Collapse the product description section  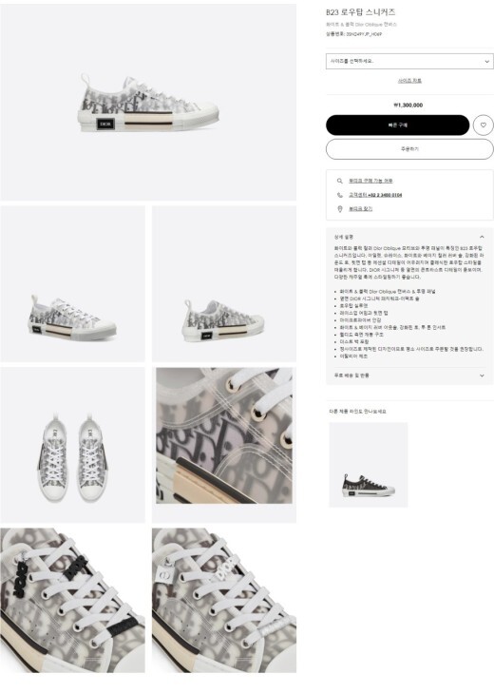click(482, 237)
